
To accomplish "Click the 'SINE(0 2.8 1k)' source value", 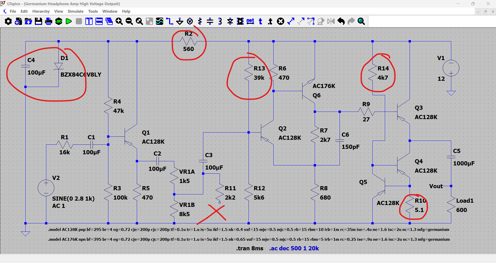I will (73, 199).
